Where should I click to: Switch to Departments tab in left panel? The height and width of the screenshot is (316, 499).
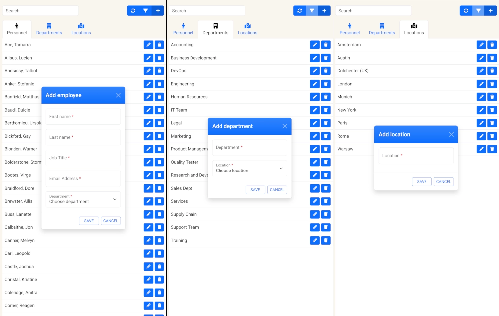49,29
